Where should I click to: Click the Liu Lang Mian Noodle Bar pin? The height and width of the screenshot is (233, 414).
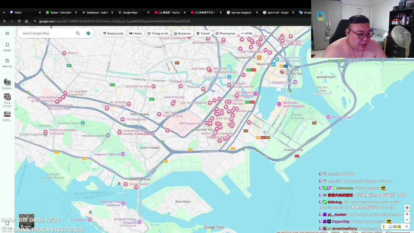coord(65,93)
